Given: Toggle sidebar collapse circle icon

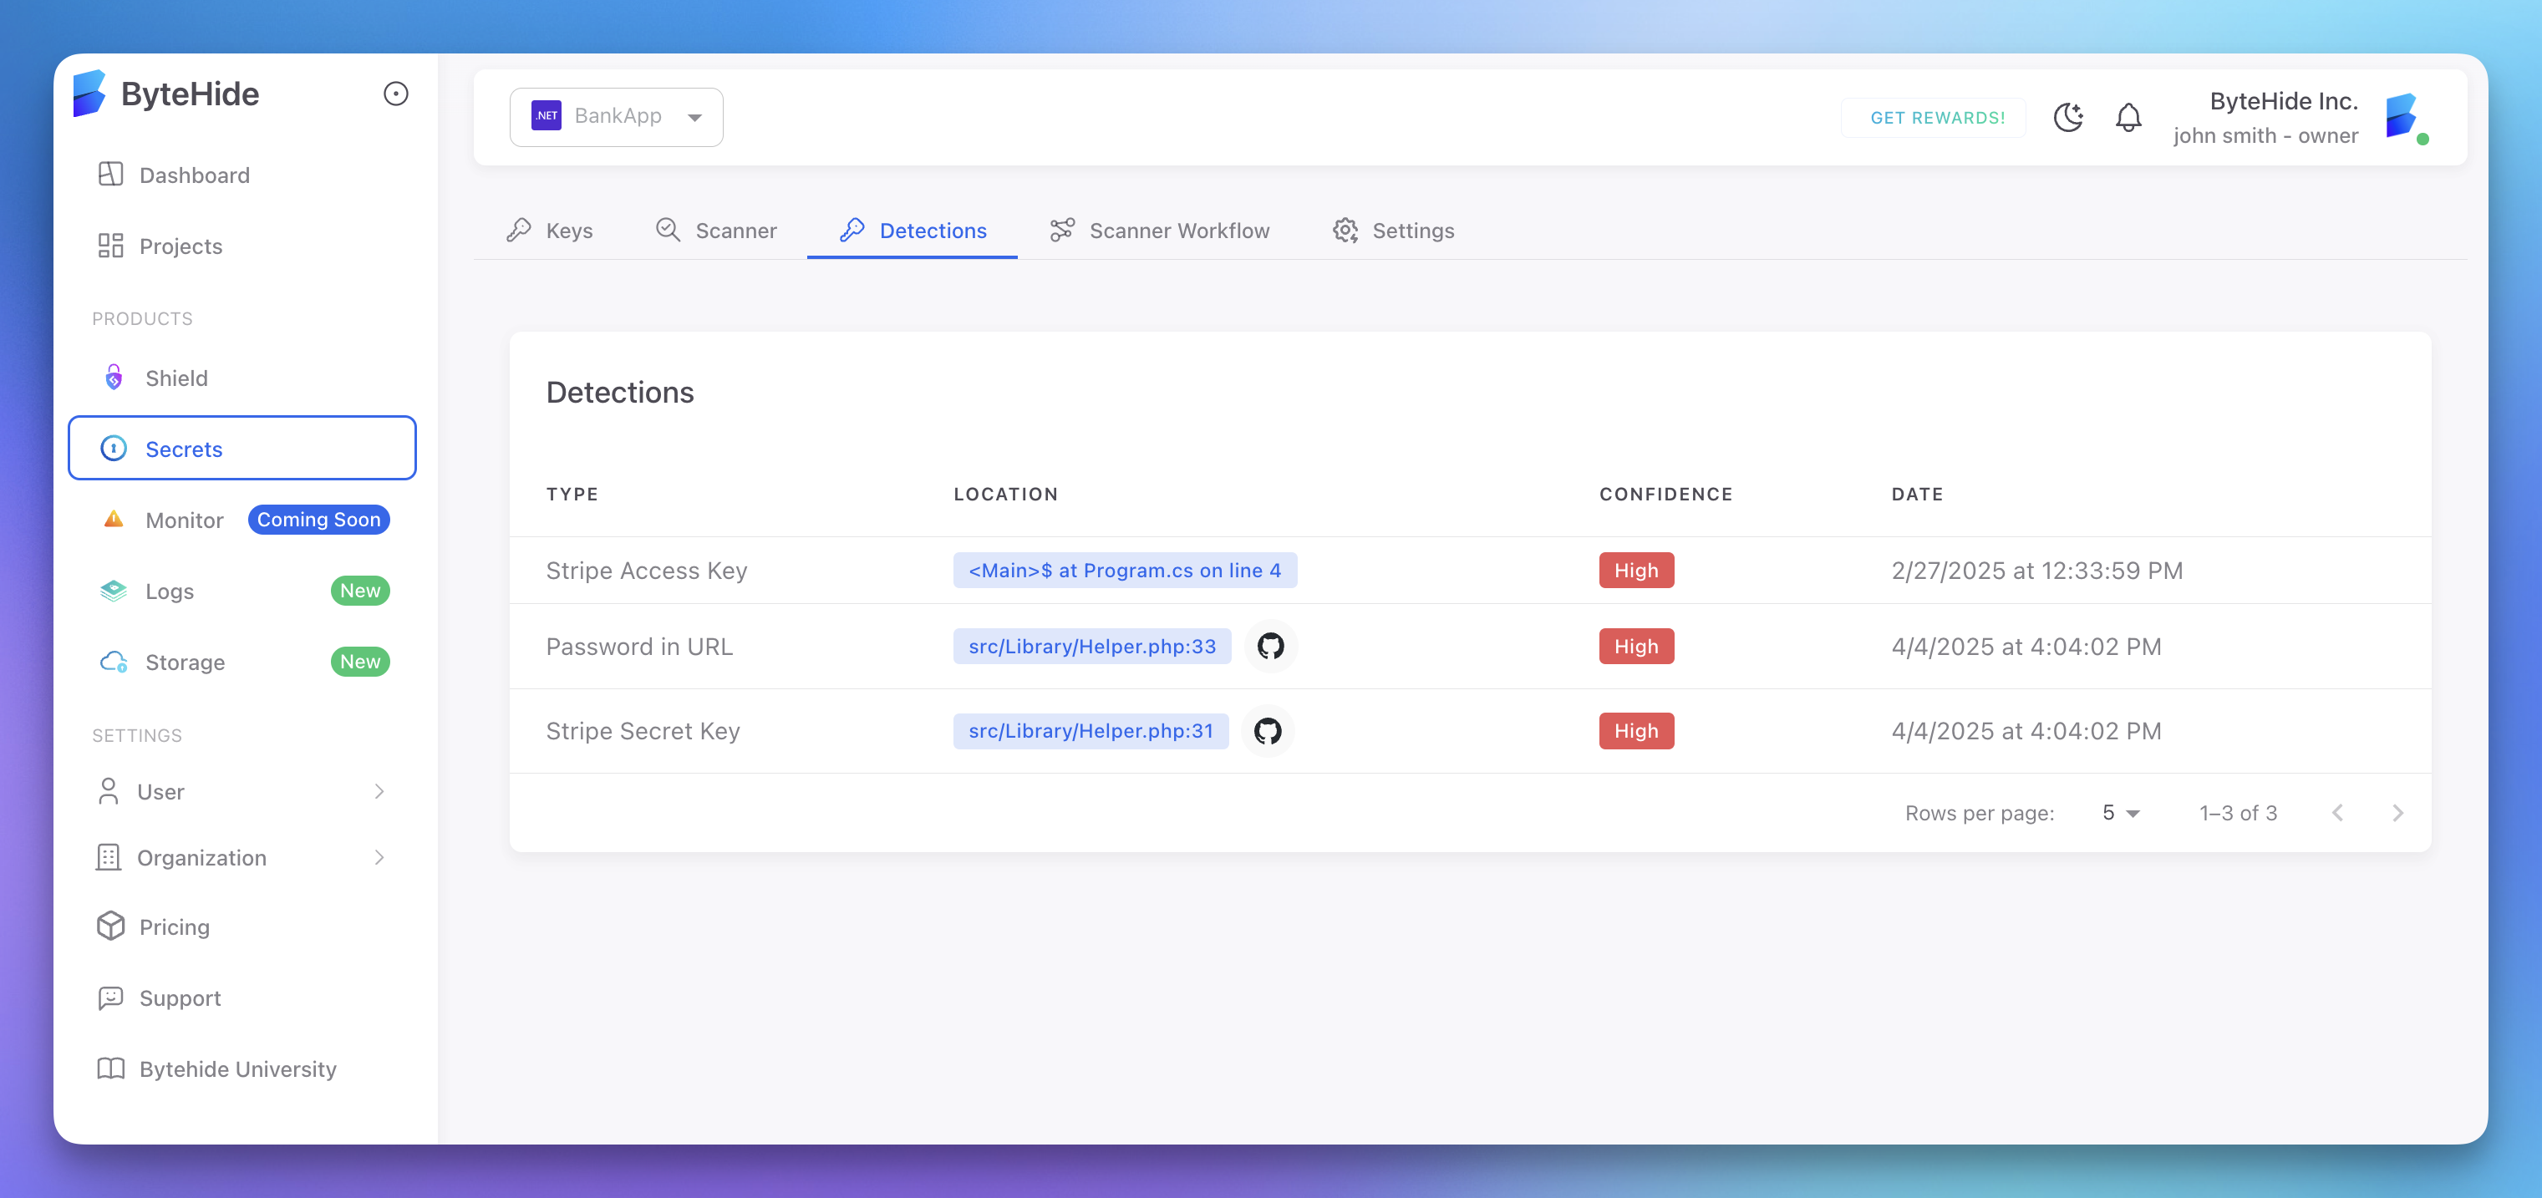Looking at the screenshot, I should pyautogui.click(x=396, y=94).
